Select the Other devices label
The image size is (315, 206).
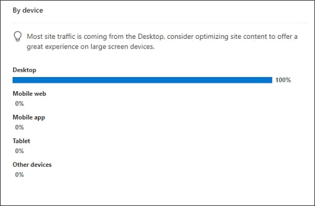(32, 165)
